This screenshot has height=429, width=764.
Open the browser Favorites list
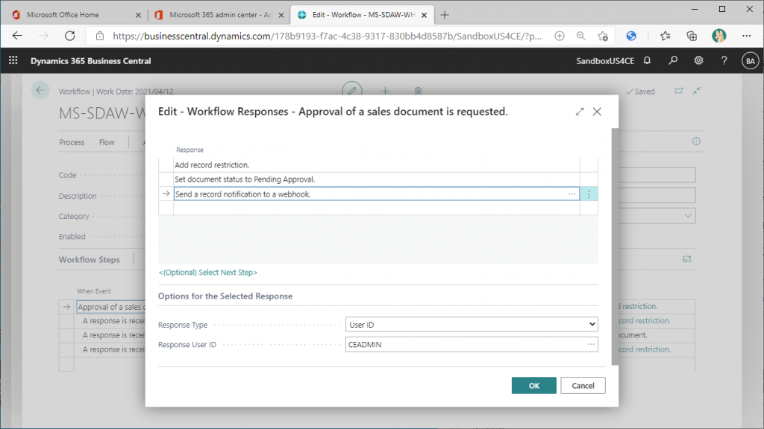tap(665, 36)
